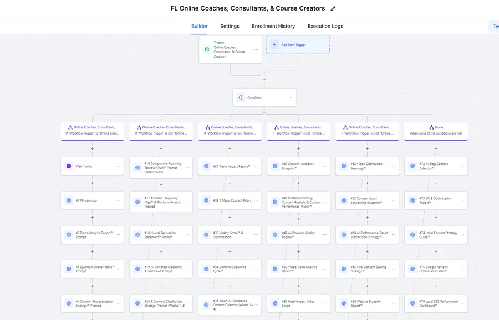Select the #51 High-Impact Video Script step
Viewport: 499px width, 320px height.
pos(298,303)
